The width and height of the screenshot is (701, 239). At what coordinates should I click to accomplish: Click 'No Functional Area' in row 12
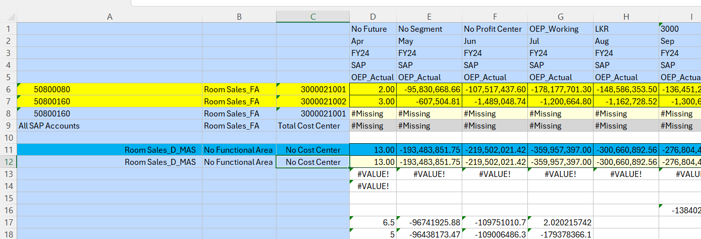pos(239,162)
